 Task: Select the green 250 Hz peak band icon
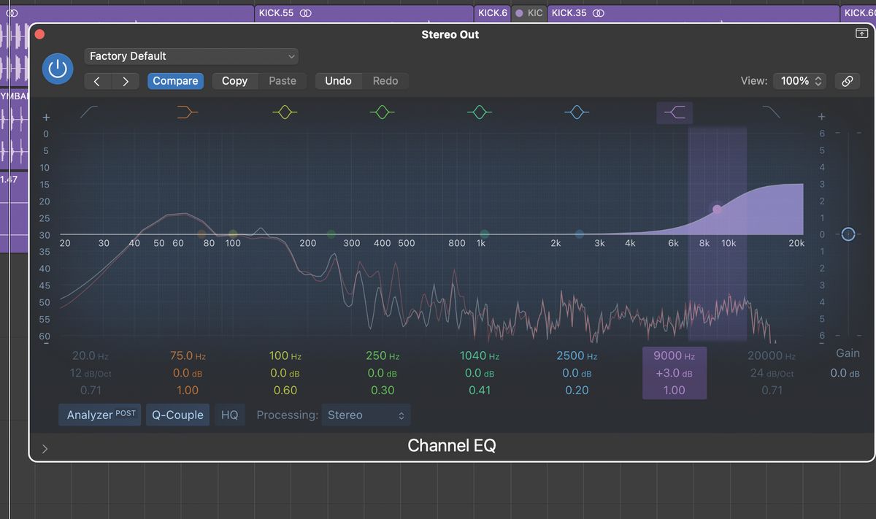[x=382, y=112]
